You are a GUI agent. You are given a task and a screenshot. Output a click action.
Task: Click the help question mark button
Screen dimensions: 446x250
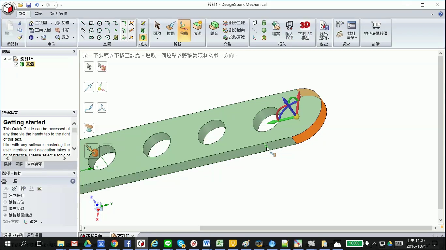pyautogui.click(x=440, y=14)
